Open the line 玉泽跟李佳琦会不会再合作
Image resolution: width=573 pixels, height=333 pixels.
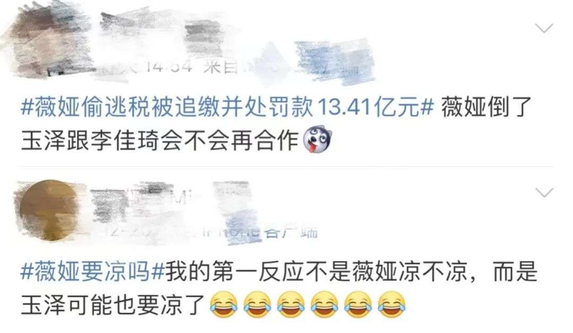[160, 140]
